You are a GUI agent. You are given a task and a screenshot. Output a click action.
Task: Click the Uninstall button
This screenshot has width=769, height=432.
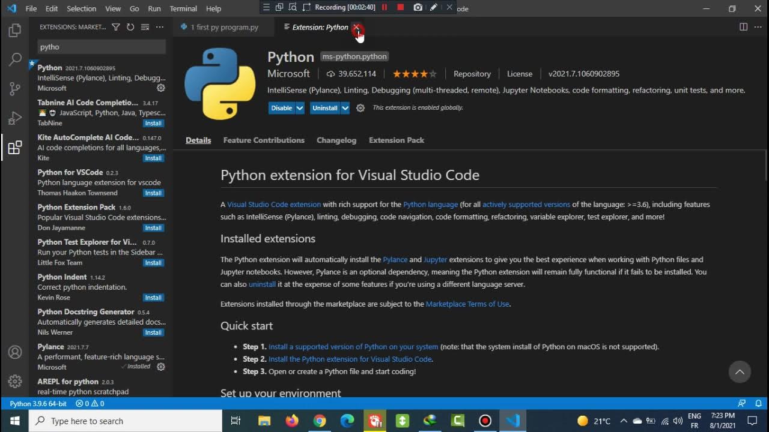325,108
